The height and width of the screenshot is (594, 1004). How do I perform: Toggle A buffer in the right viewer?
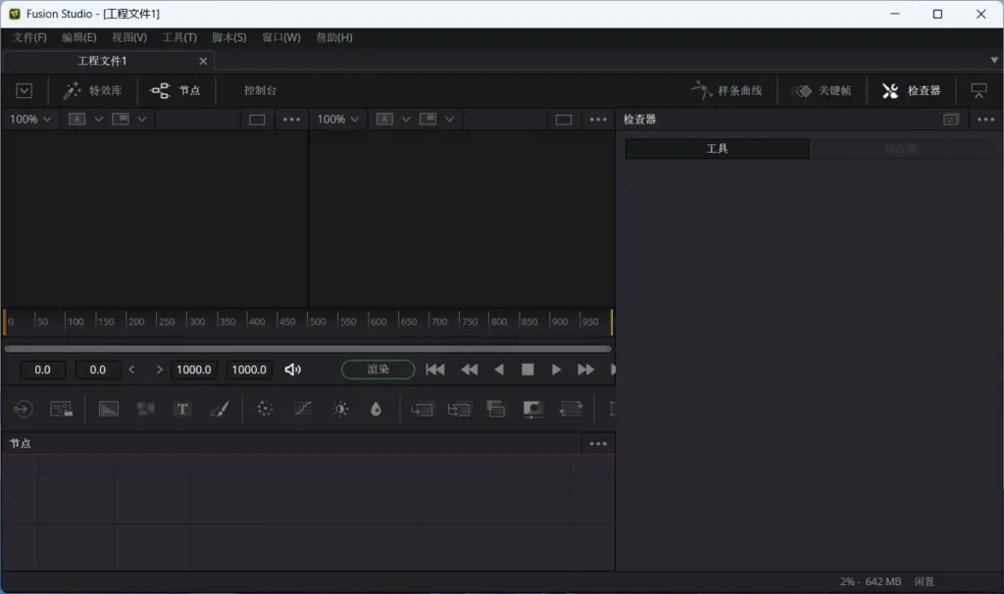click(384, 119)
